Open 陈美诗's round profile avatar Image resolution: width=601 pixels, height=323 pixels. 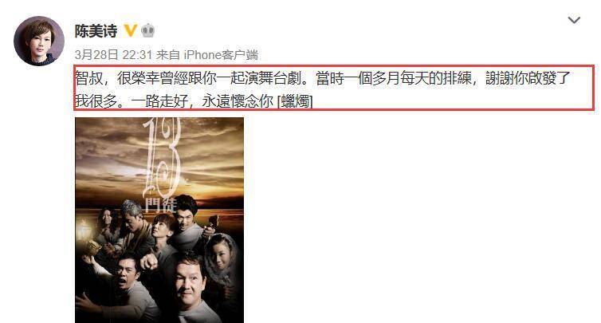click(39, 41)
